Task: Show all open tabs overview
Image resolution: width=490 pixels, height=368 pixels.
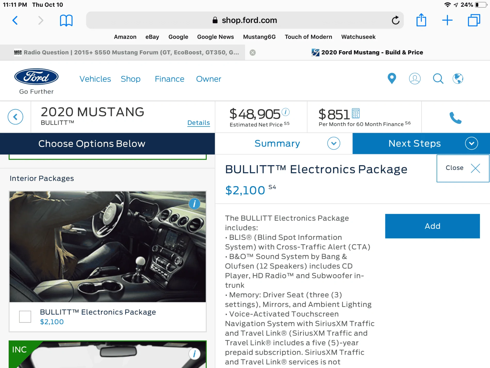Action: click(x=474, y=20)
